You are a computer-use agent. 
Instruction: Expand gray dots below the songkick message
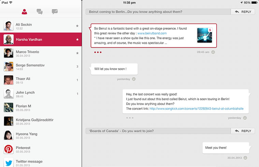pyautogui.click(x=130, y=118)
